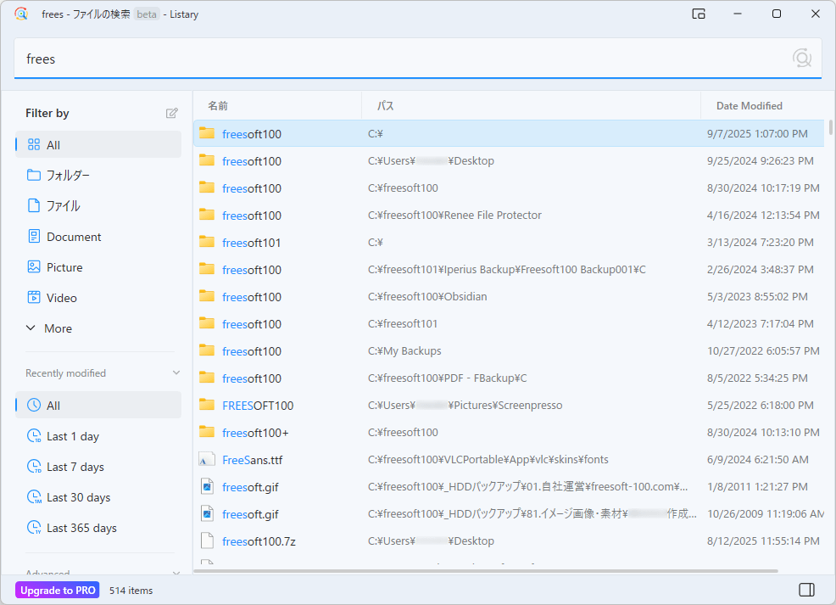836x605 pixels.
Task: Click path C:¥My Backups cell
Action: point(404,351)
